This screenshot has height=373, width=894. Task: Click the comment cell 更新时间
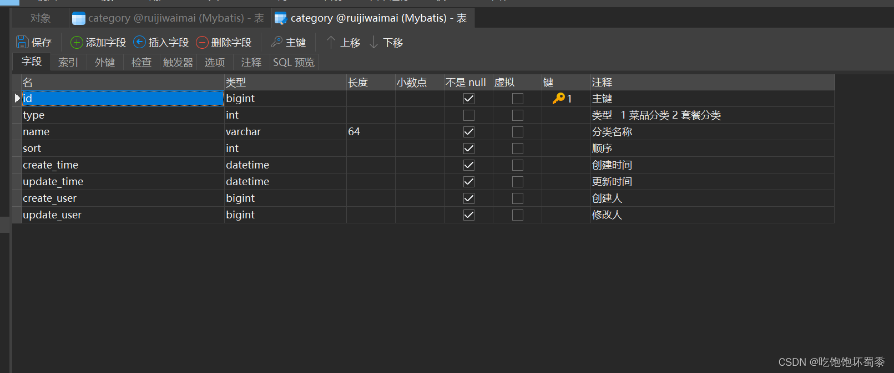[713, 182]
